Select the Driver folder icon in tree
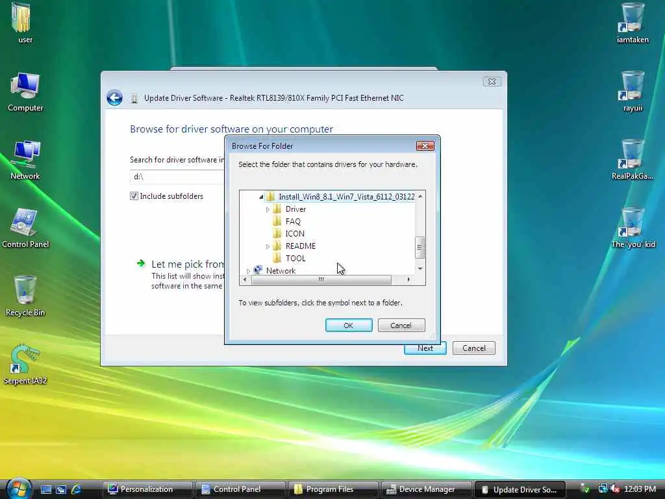 point(277,209)
